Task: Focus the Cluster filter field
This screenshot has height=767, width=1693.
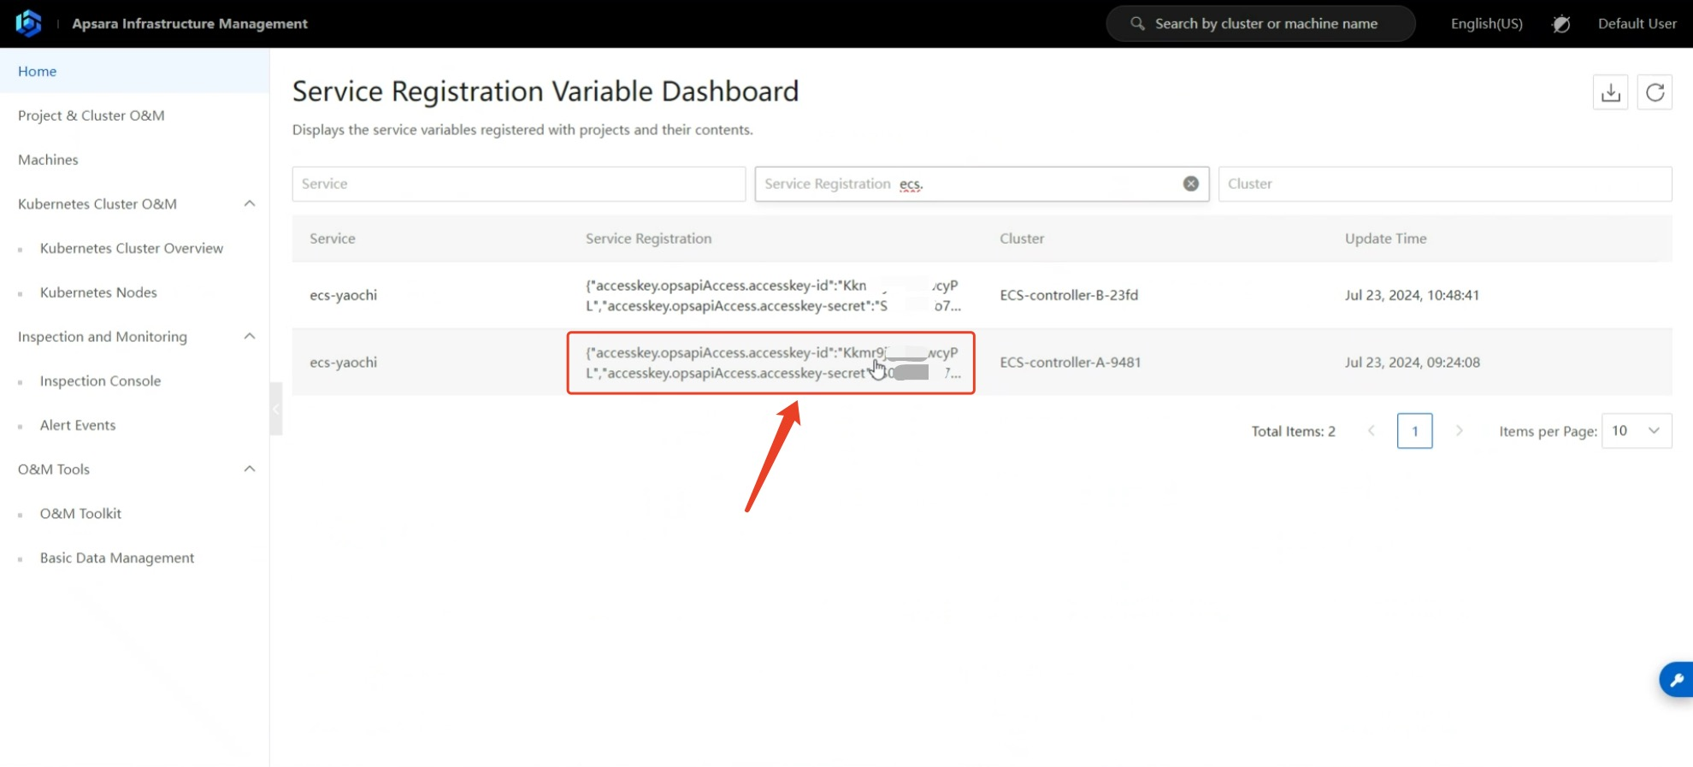Action: [1445, 184]
